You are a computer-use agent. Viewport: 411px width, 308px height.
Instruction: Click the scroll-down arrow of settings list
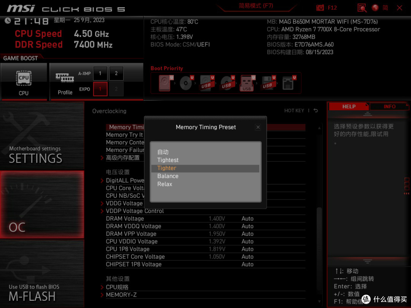pos(319,302)
